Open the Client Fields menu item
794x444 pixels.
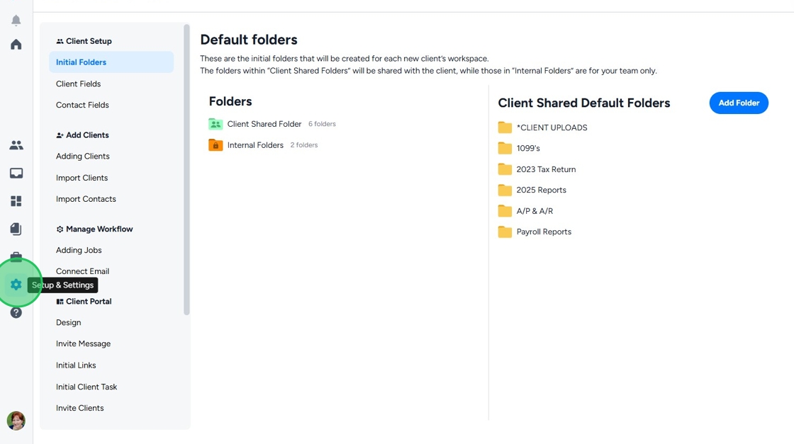(x=78, y=84)
